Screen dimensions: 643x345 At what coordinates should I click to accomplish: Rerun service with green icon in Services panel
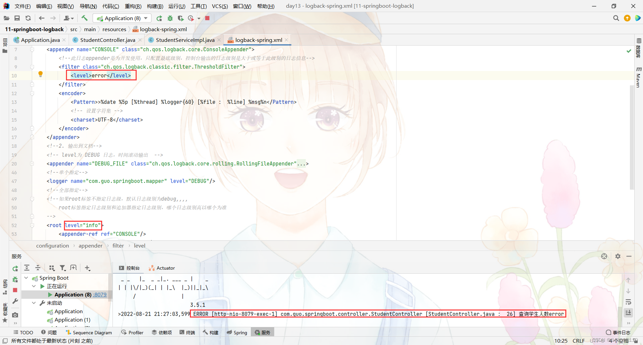(x=15, y=268)
